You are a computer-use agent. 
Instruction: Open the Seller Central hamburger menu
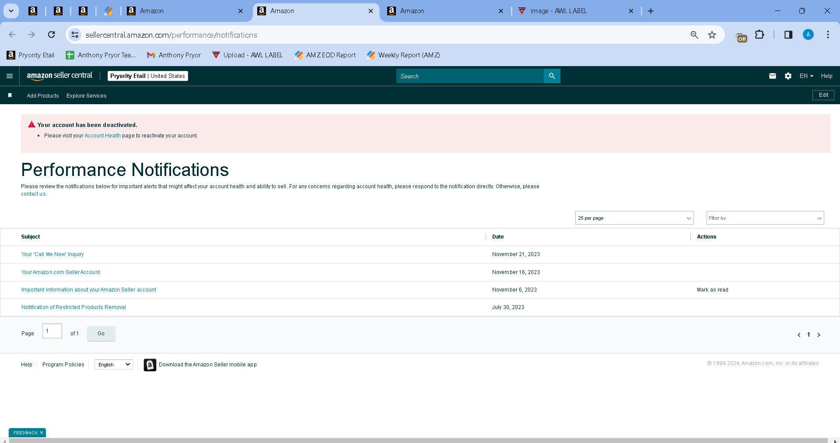(x=10, y=76)
